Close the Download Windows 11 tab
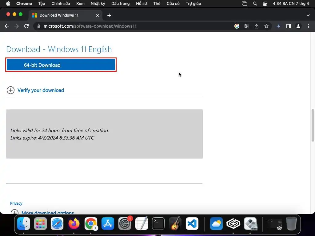The image size is (315, 236). pyautogui.click(x=98, y=15)
